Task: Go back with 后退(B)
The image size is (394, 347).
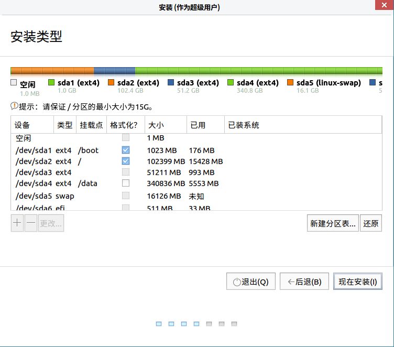Action: pos(304,281)
